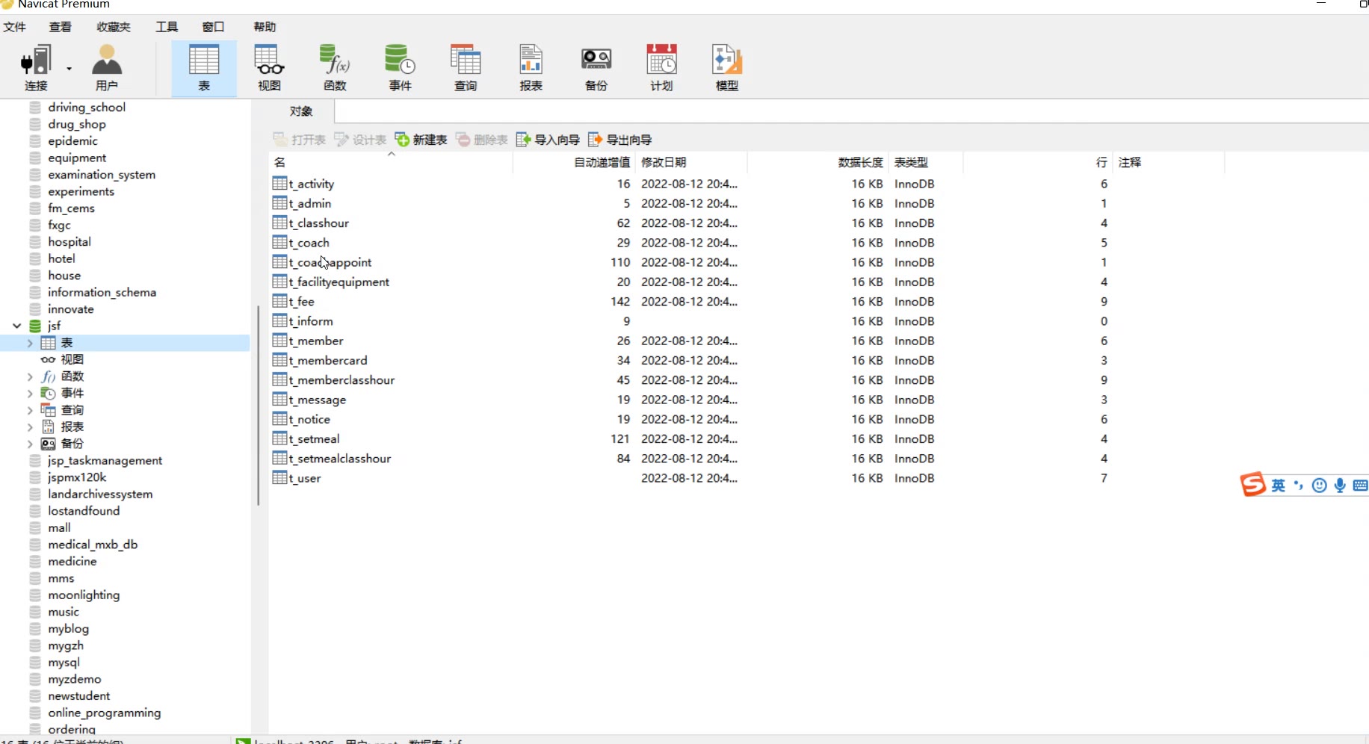Open the 模型 (Model) toolbar icon
The width and height of the screenshot is (1369, 744).
[x=727, y=68]
